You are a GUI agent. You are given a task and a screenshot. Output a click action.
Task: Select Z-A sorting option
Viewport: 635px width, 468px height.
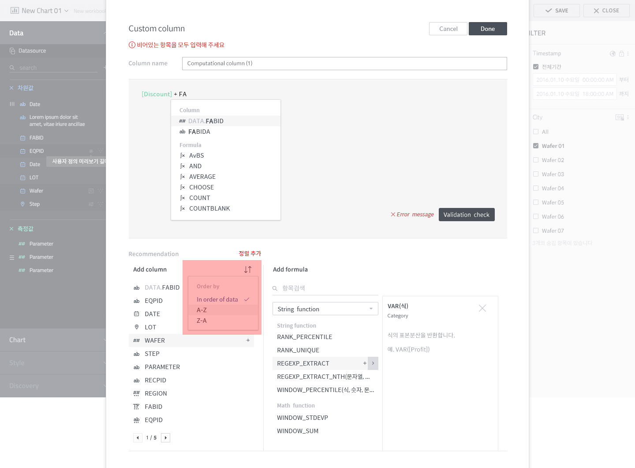pos(223,321)
